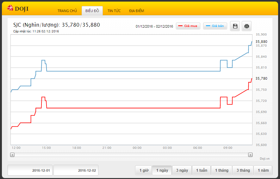The height and width of the screenshot is (179, 280).
Task: Click the right scrollbar arrow
Action: [250, 155]
